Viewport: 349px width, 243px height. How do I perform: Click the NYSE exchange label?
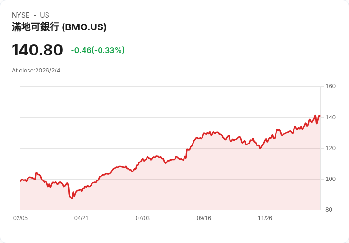pos(21,15)
